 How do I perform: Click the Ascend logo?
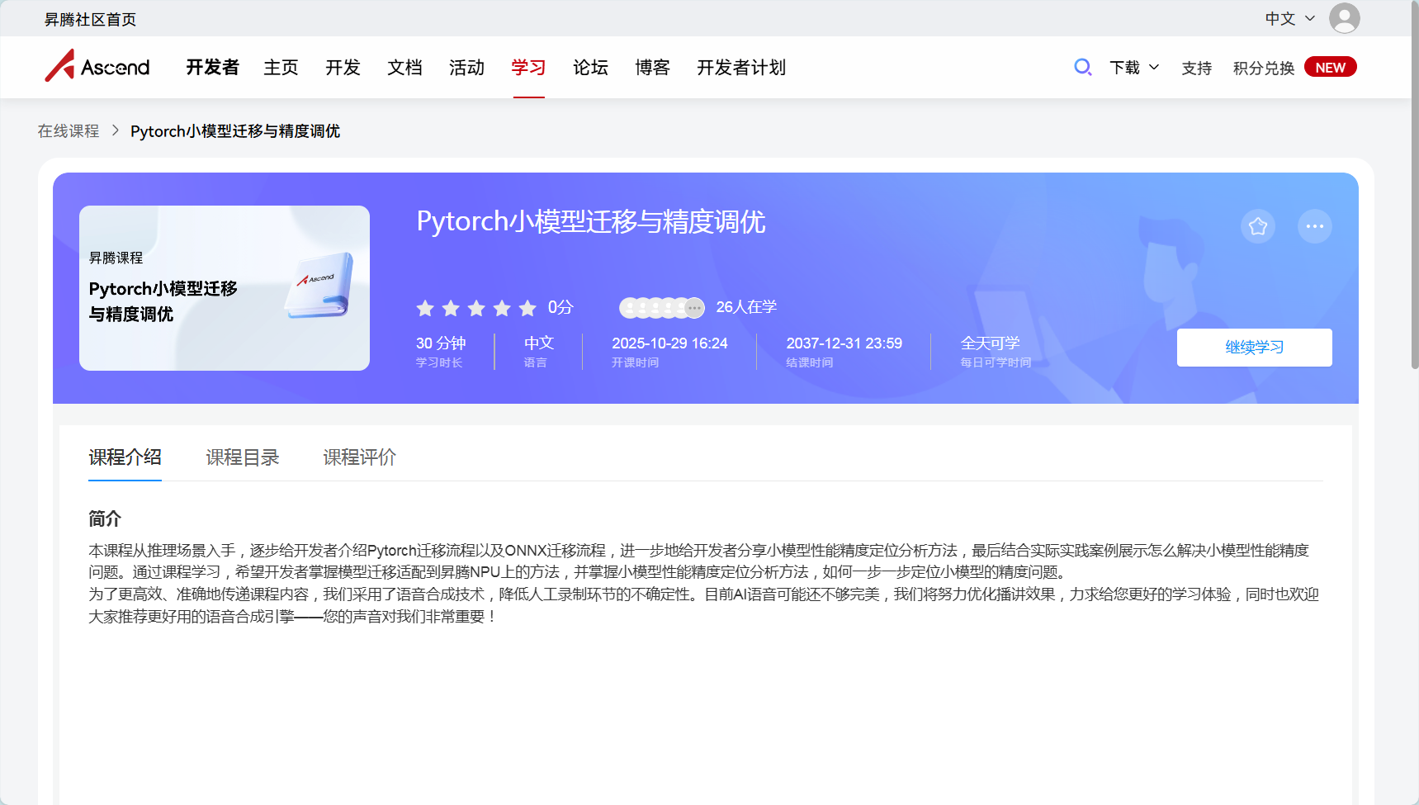coord(97,66)
